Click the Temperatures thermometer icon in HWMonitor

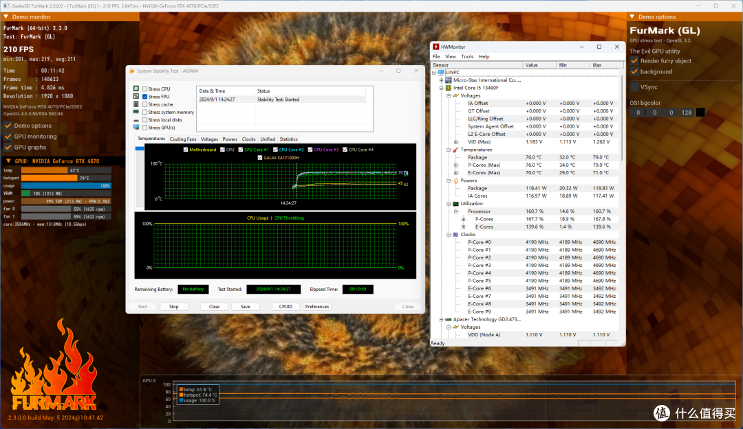coord(456,150)
